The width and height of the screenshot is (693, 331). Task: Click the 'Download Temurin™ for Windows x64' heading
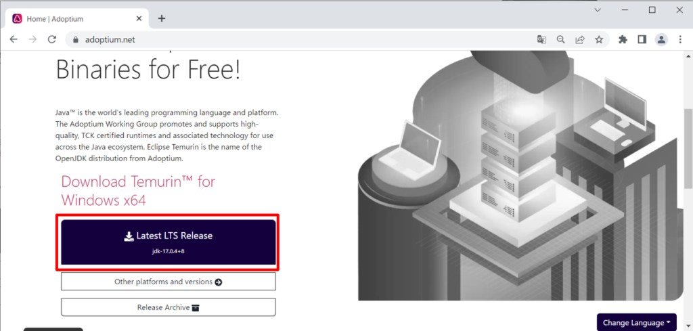click(x=138, y=190)
